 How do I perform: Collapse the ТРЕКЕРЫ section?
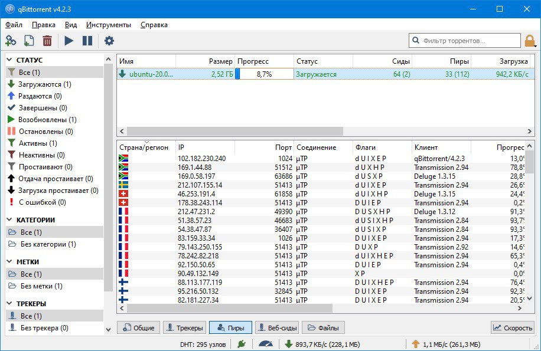pos(9,303)
